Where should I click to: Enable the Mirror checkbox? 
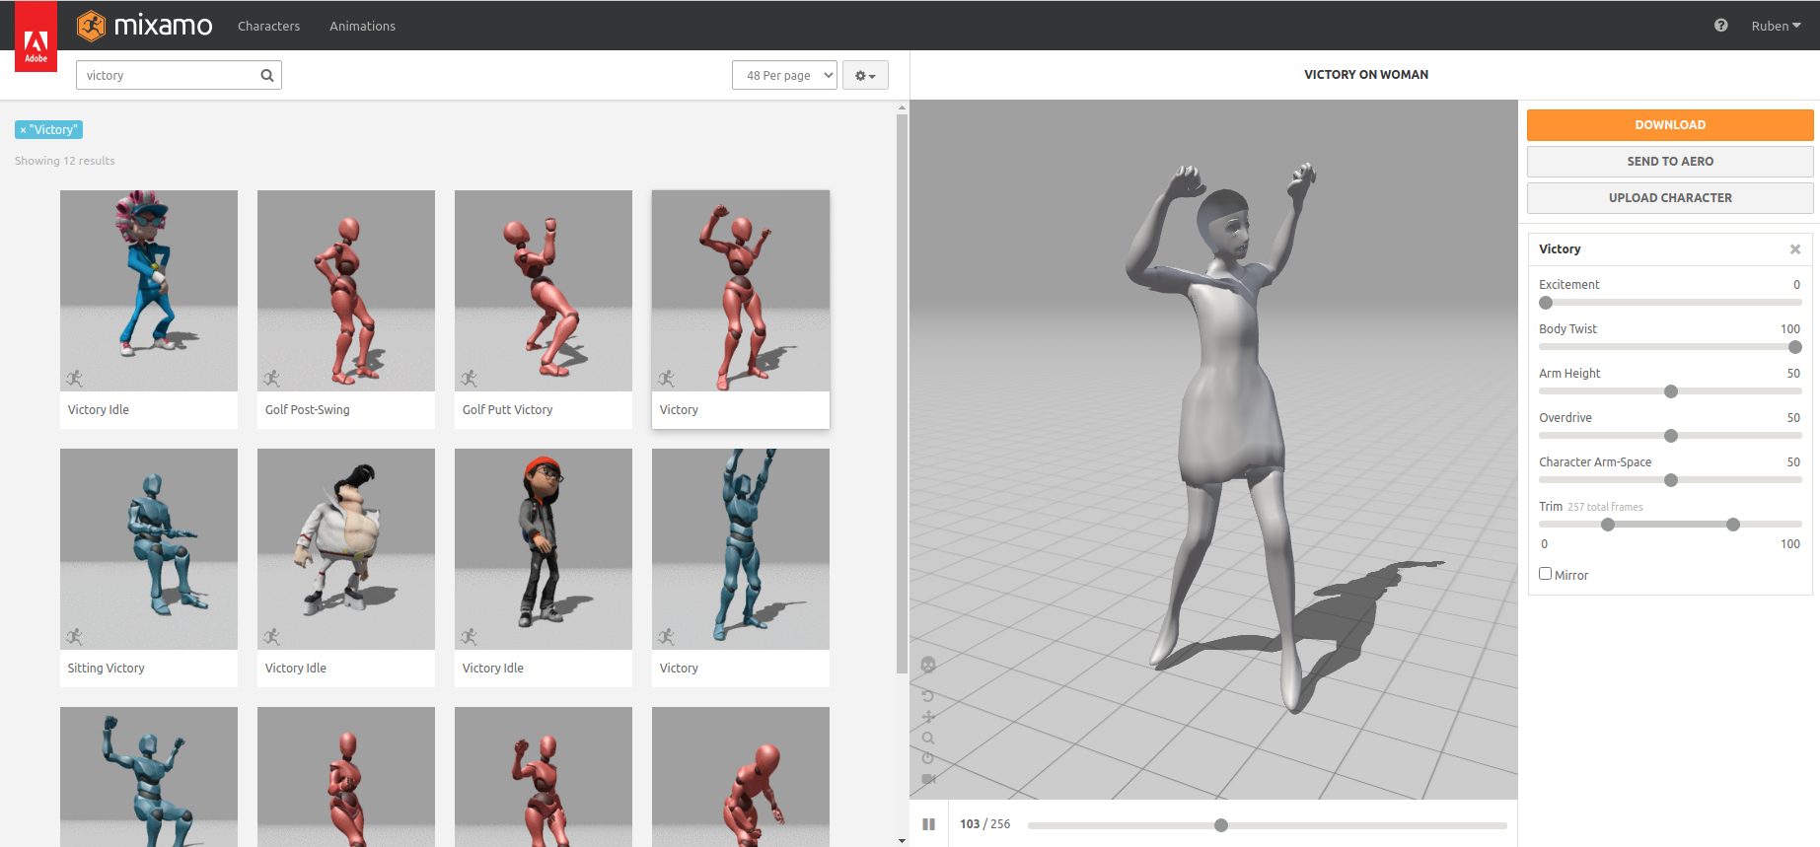pos(1546,574)
